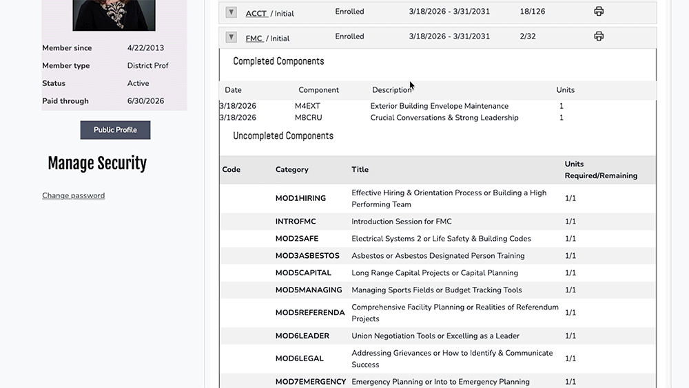This screenshot has width=689, height=388.
Task: Open the FMC program link
Action: [x=254, y=39]
